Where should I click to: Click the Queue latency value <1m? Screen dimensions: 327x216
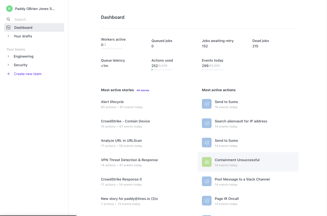(x=104, y=66)
